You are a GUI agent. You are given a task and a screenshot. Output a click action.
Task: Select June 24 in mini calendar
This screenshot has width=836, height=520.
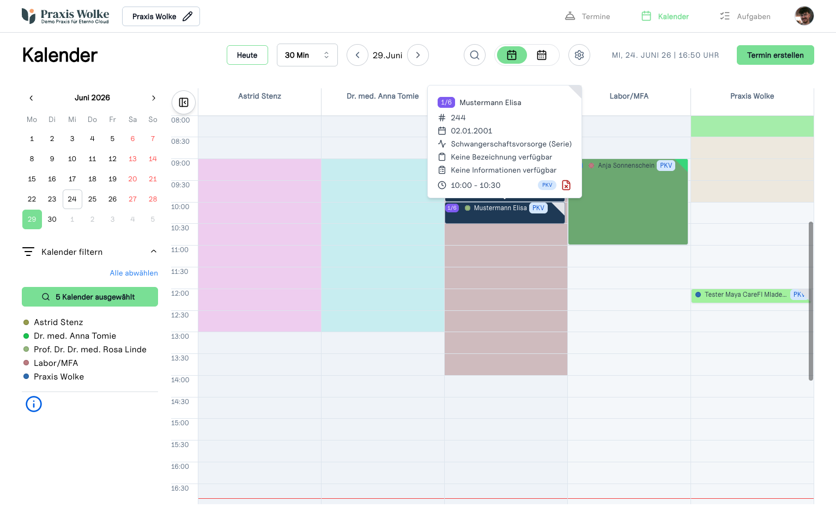72,199
